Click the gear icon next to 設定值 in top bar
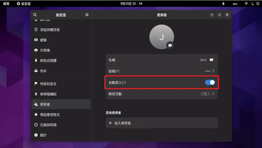 (x=18, y=4)
